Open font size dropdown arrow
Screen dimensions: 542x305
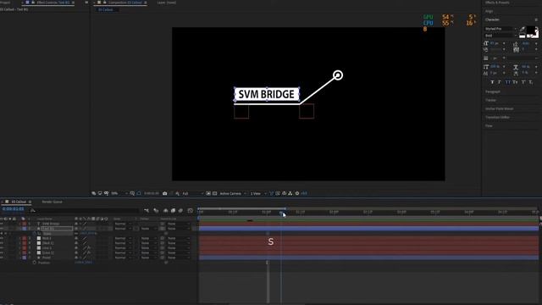(504, 43)
